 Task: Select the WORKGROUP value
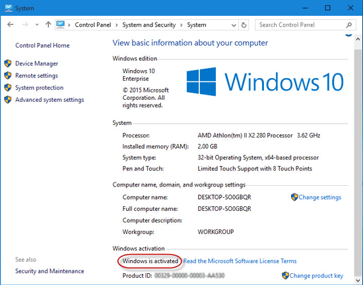coord(216,231)
